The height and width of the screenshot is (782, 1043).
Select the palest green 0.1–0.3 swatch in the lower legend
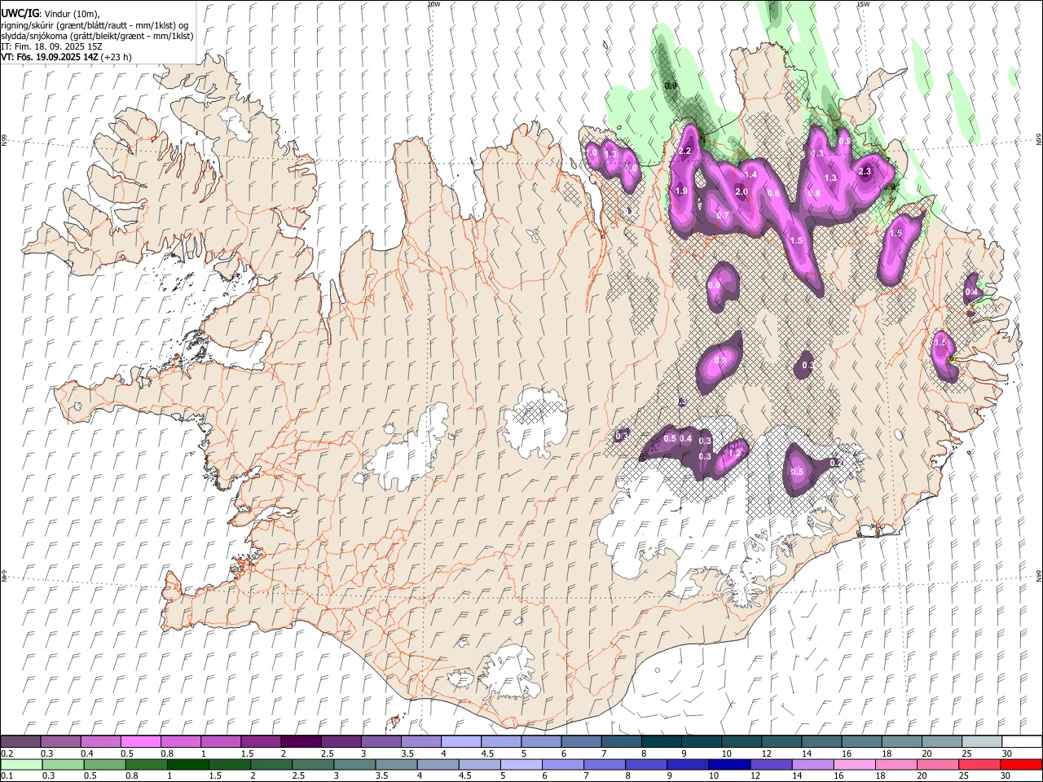click(x=21, y=764)
